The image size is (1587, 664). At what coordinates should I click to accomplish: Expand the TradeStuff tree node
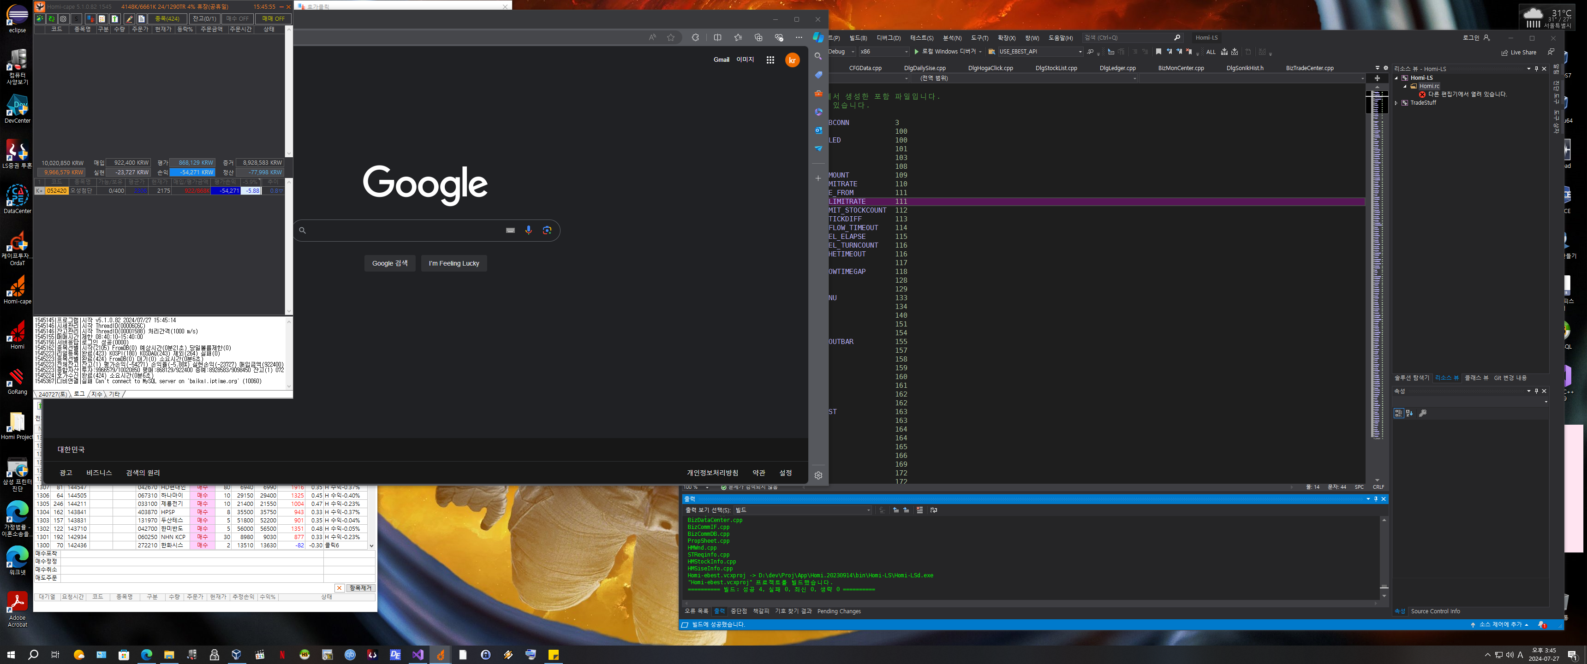click(1396, 103)
